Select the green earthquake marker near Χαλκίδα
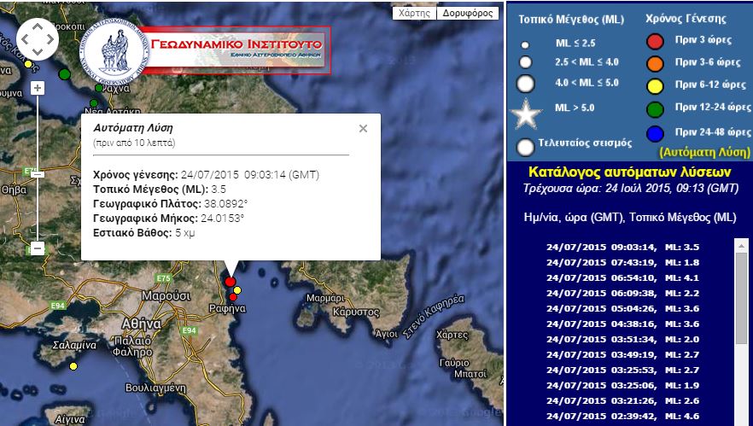The height and width of the screenshot is (426, 753). pyautogui.click(x=64, y=75)
